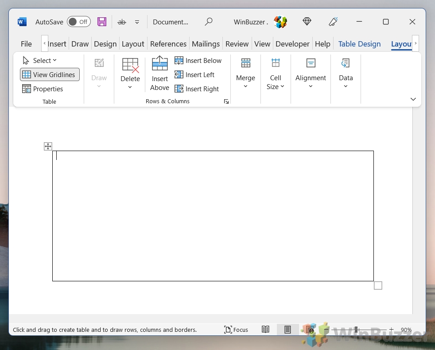The image size is (435, 350).
Task: Open the References ribbon tab
Action: click(168, 44)
